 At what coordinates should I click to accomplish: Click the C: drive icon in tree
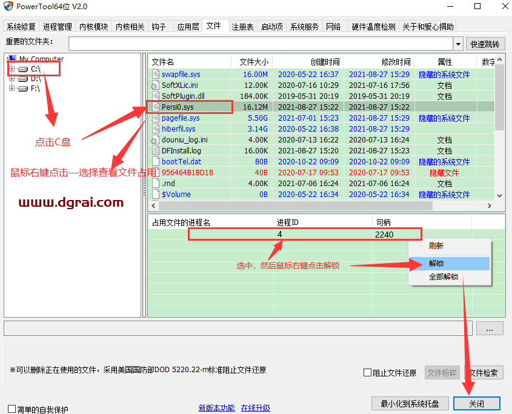[x=23, y=69]
